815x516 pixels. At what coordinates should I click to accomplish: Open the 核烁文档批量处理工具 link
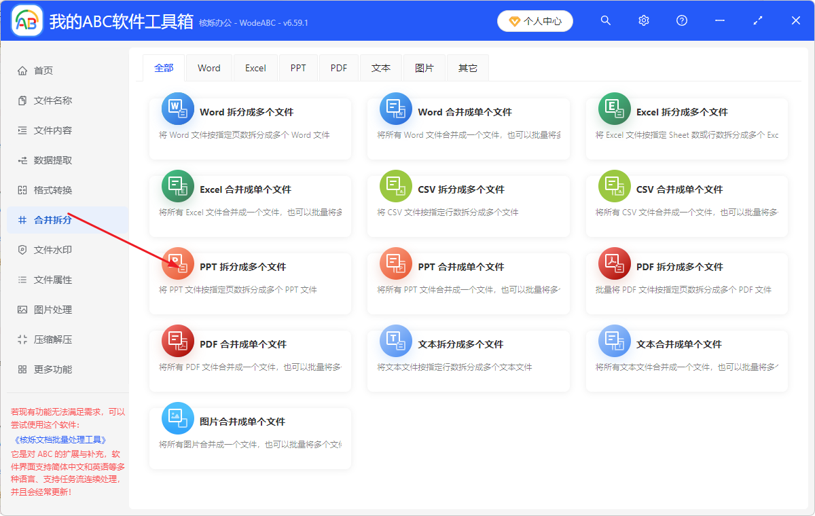(59, 440)
